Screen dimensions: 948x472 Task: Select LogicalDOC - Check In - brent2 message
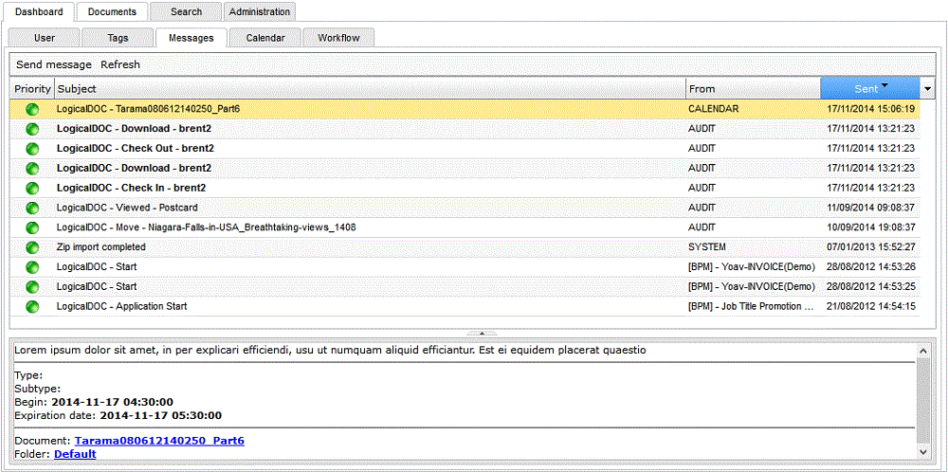click(465, 188)
